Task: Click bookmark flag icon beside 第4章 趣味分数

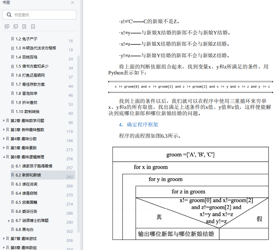Action: (8, 139)
